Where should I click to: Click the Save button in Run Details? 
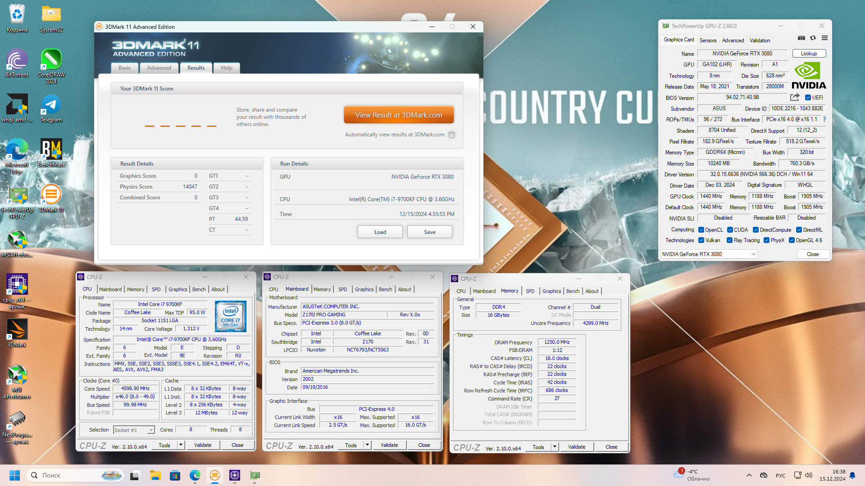coord(429,232)
